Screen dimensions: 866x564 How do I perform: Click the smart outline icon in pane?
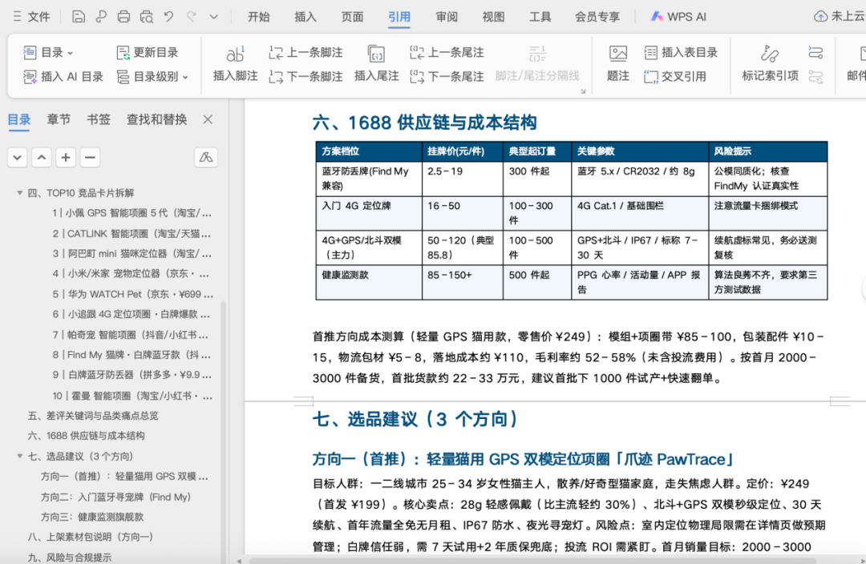[206, 158]
